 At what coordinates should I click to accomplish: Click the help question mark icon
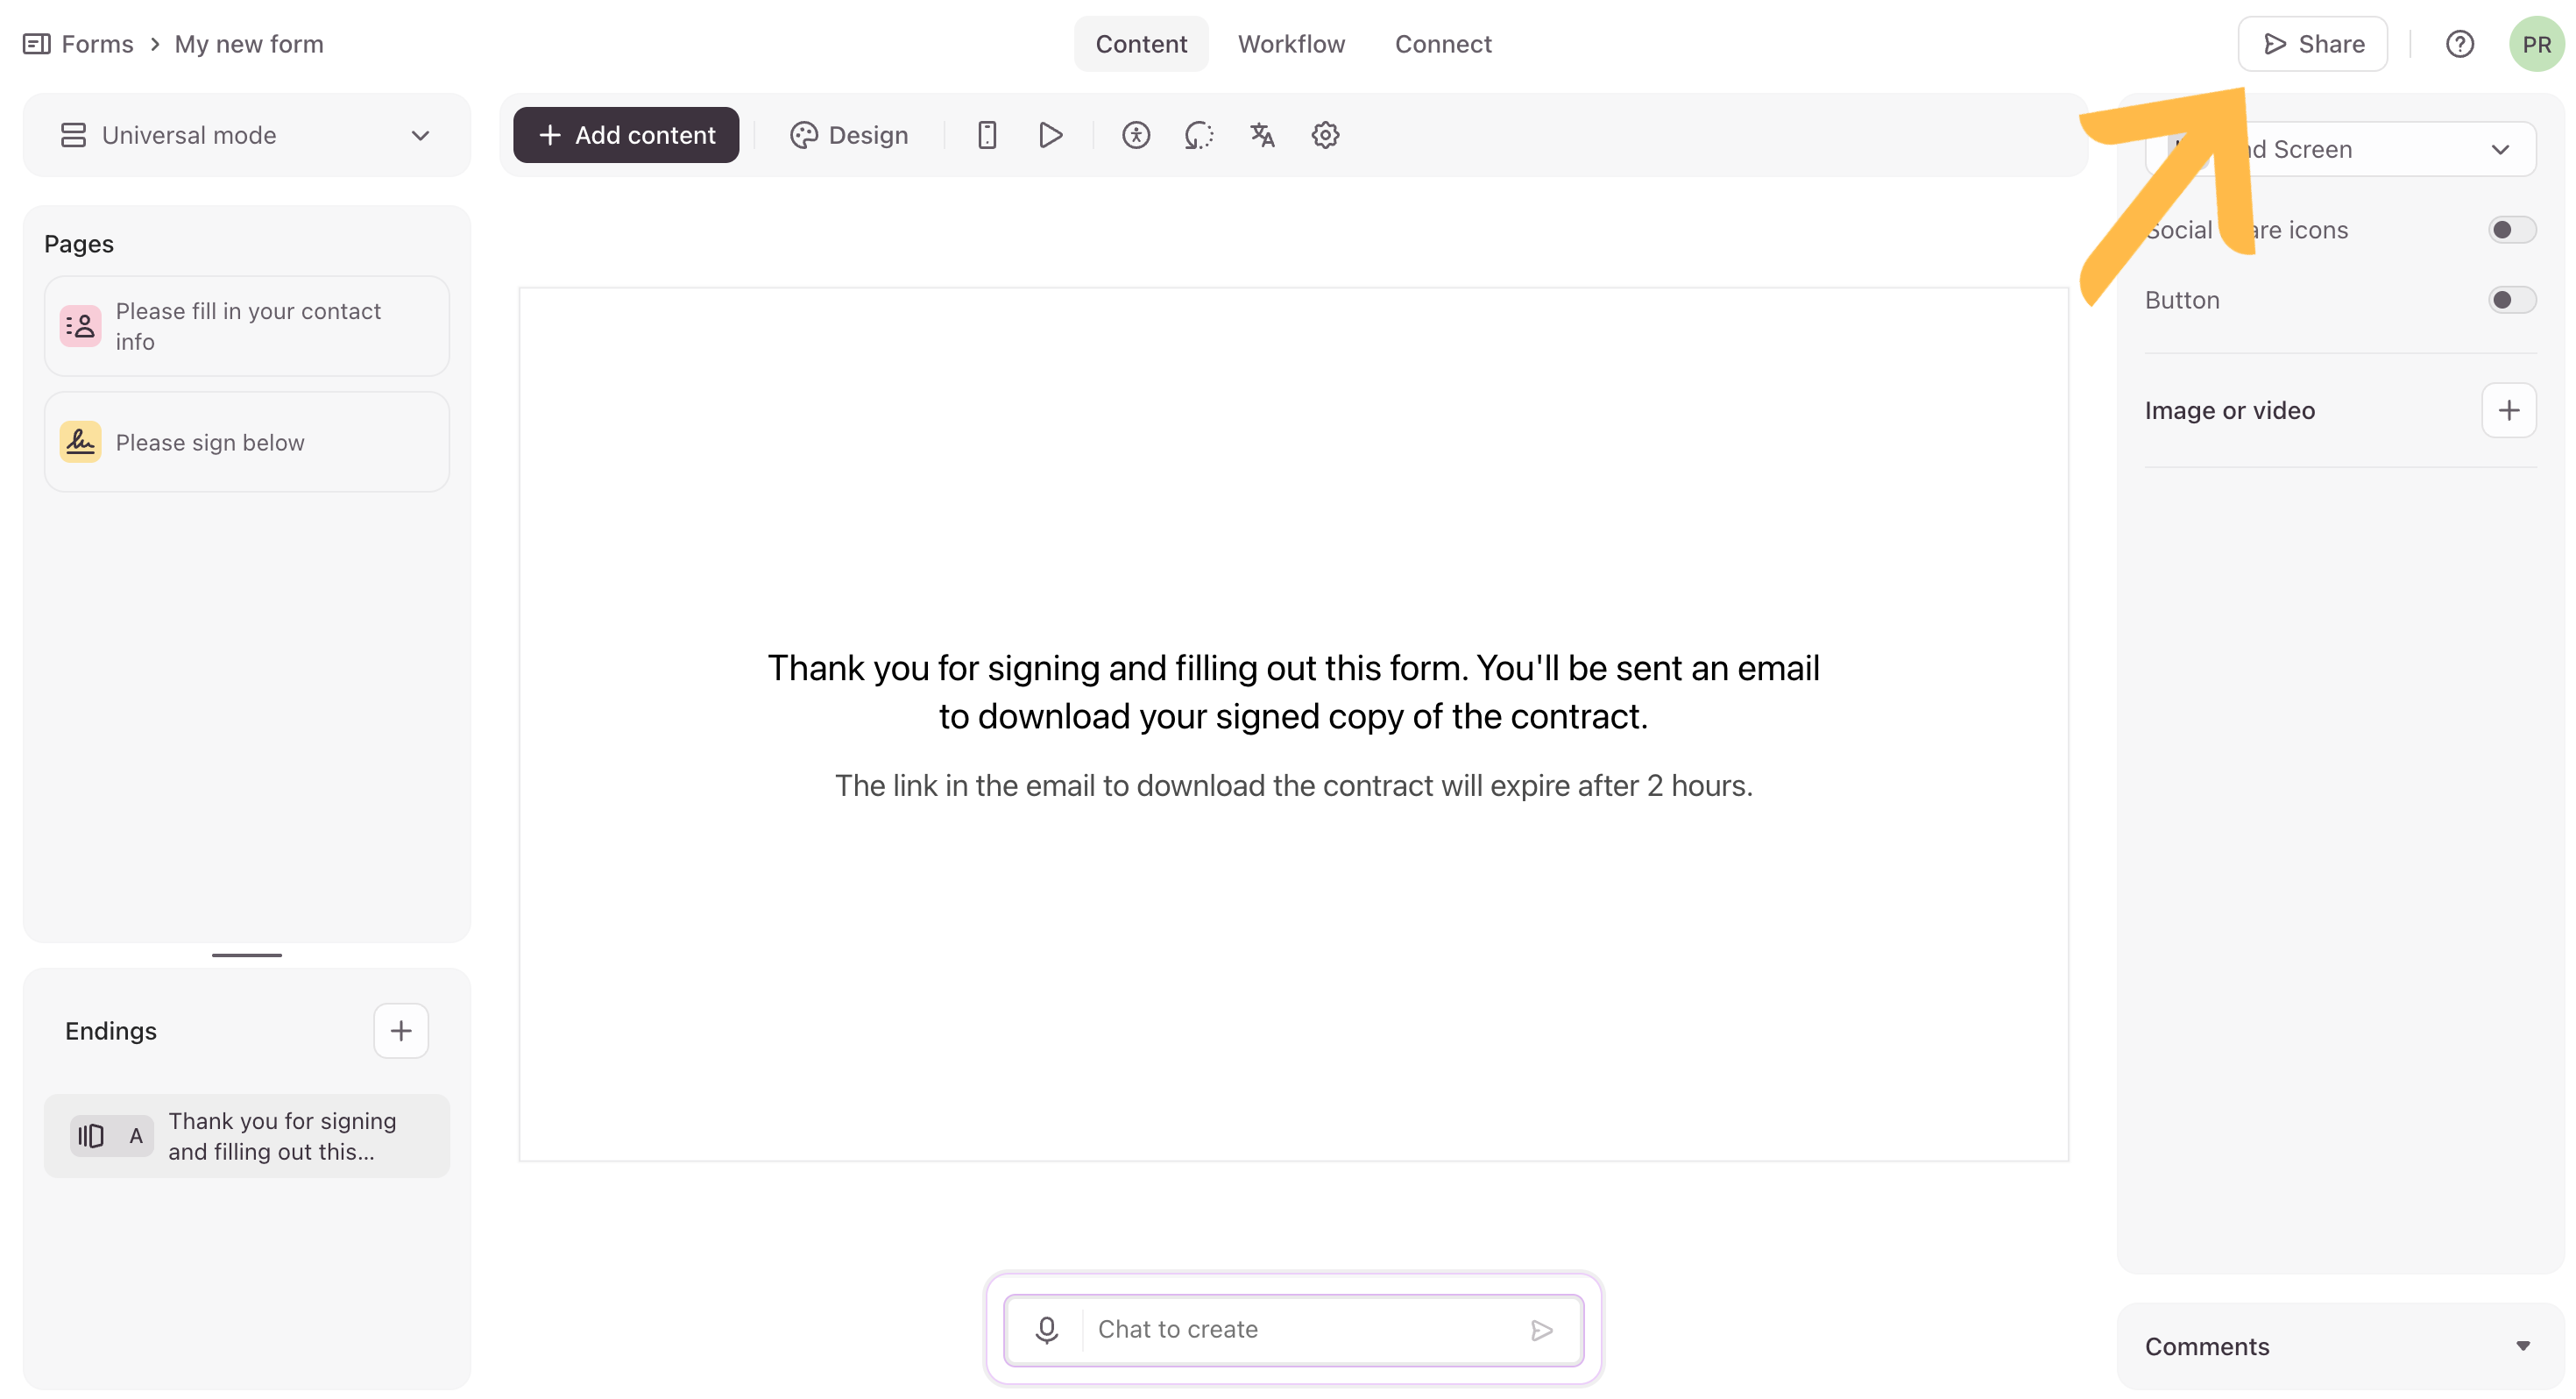(x=2459, y=44)
